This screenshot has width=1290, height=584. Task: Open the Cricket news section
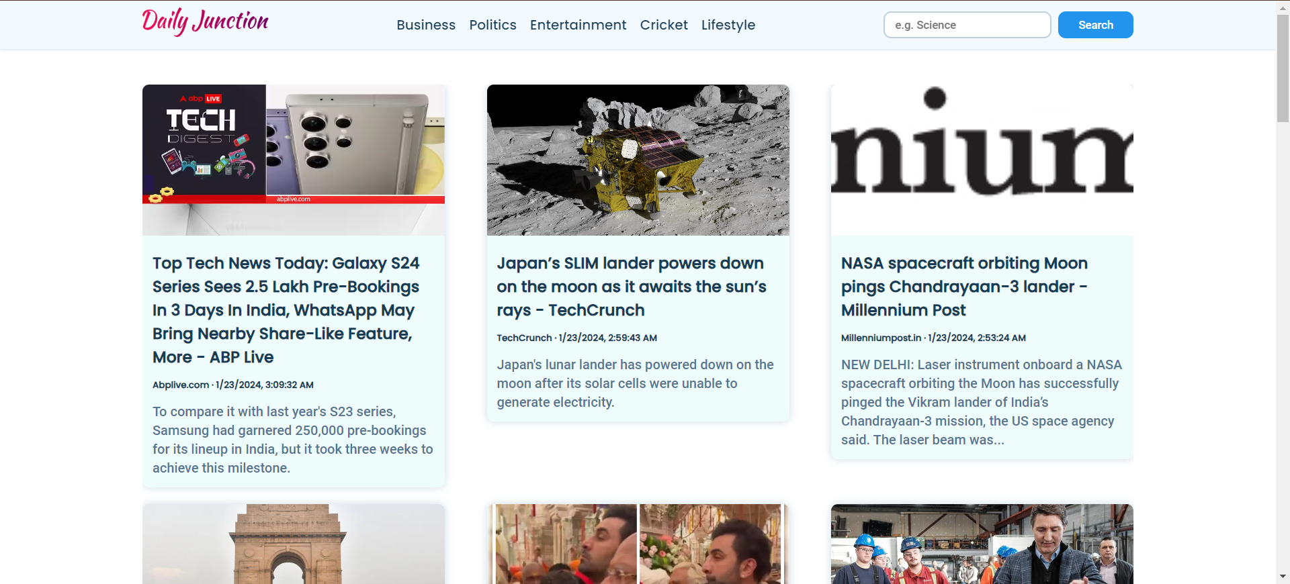[664, 25]
